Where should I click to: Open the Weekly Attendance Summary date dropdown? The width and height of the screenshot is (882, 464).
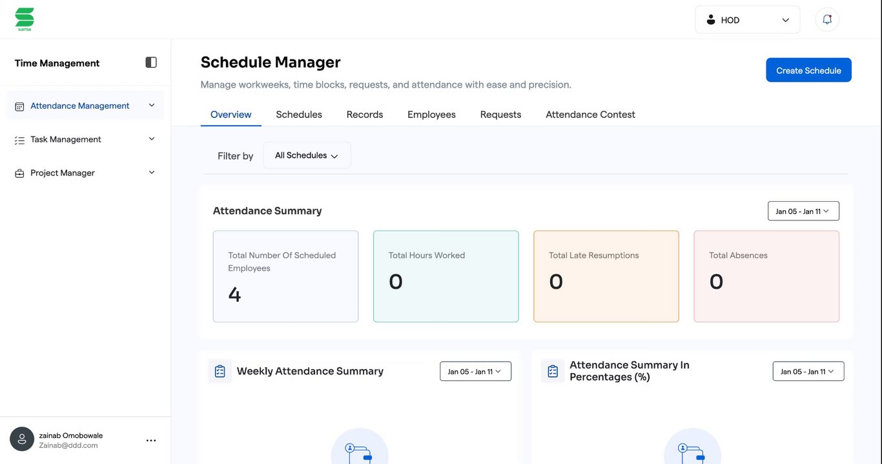[x=475, y=371]
